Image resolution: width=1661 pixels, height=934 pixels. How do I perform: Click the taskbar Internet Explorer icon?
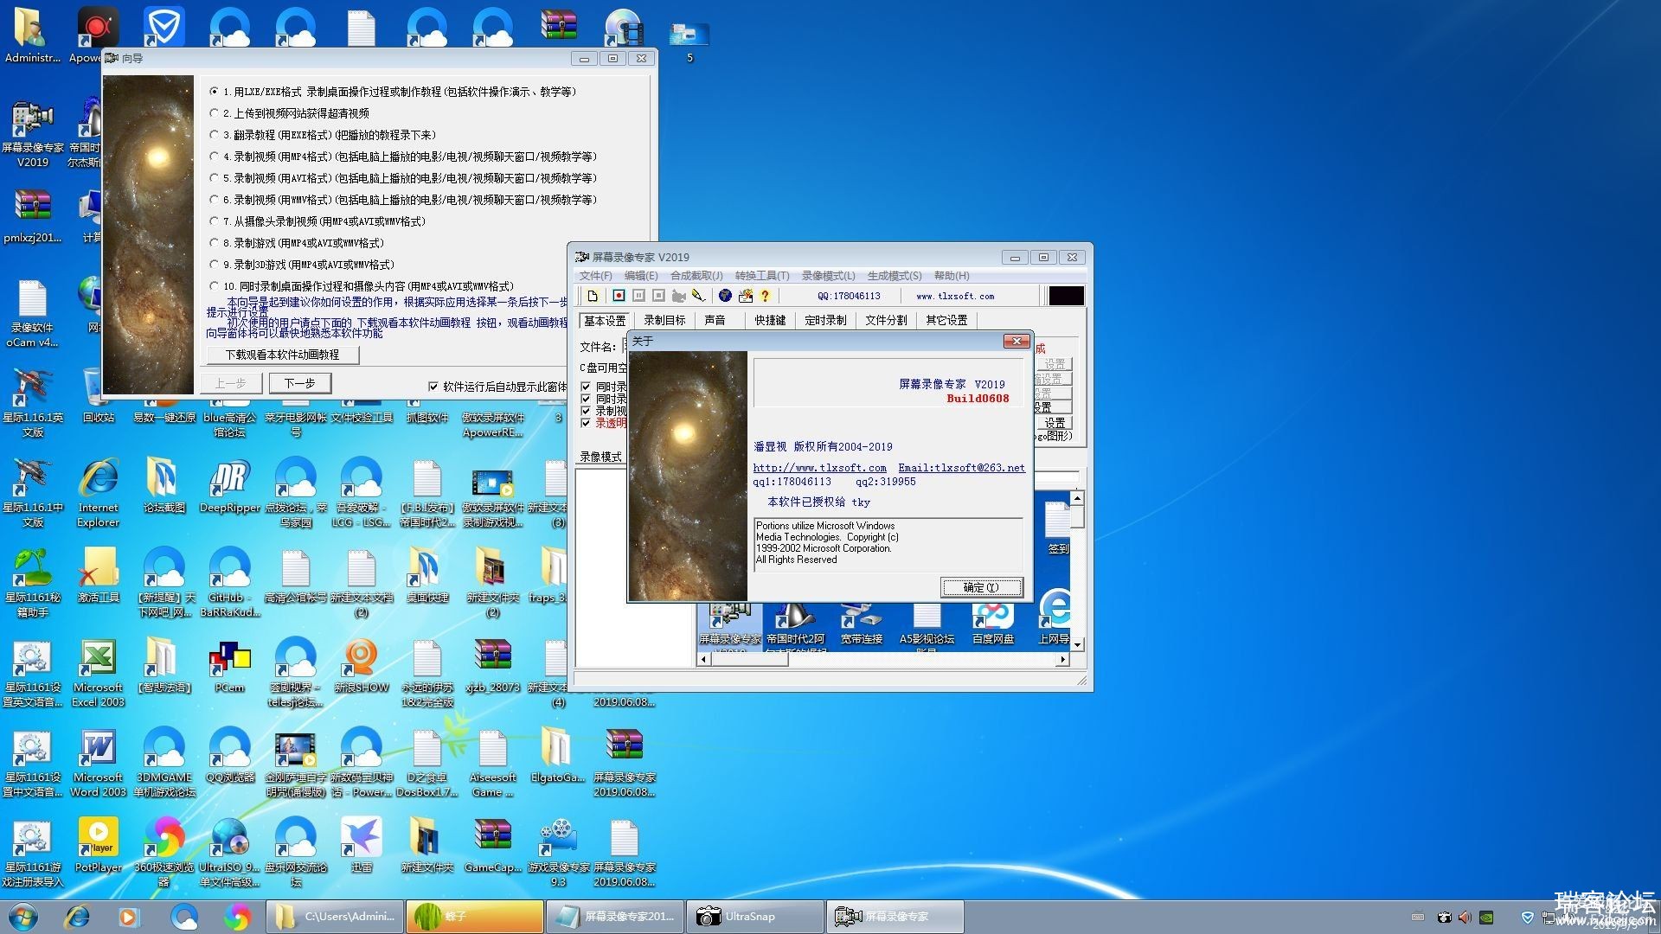78,917
